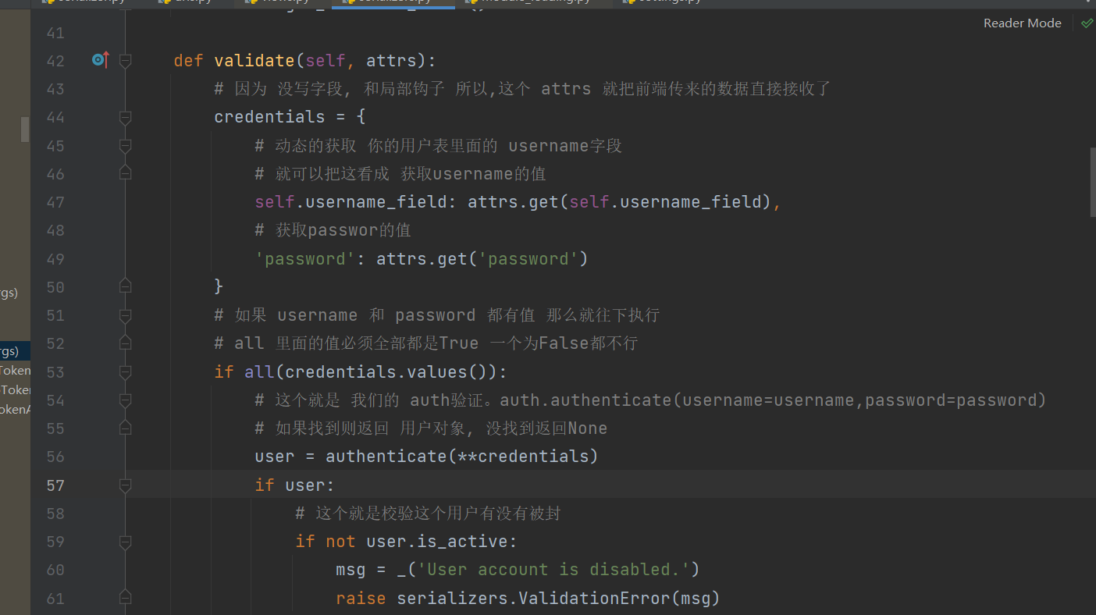Screen dimensions: 1096x615
Task: Click the fold end marker on line 61
Action: (x=125, y=598)
